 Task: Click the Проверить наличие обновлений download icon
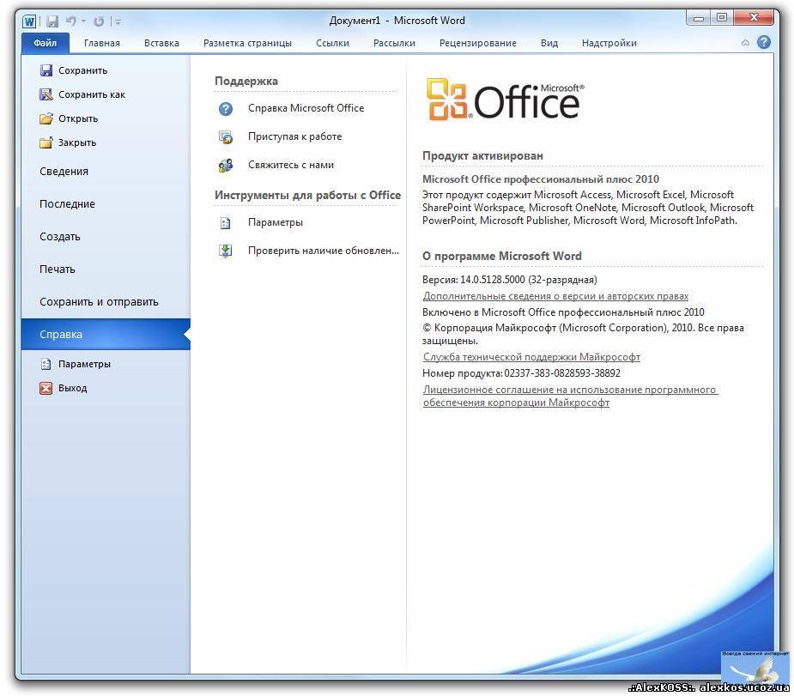pyautogui.click(x=226, y=251)
